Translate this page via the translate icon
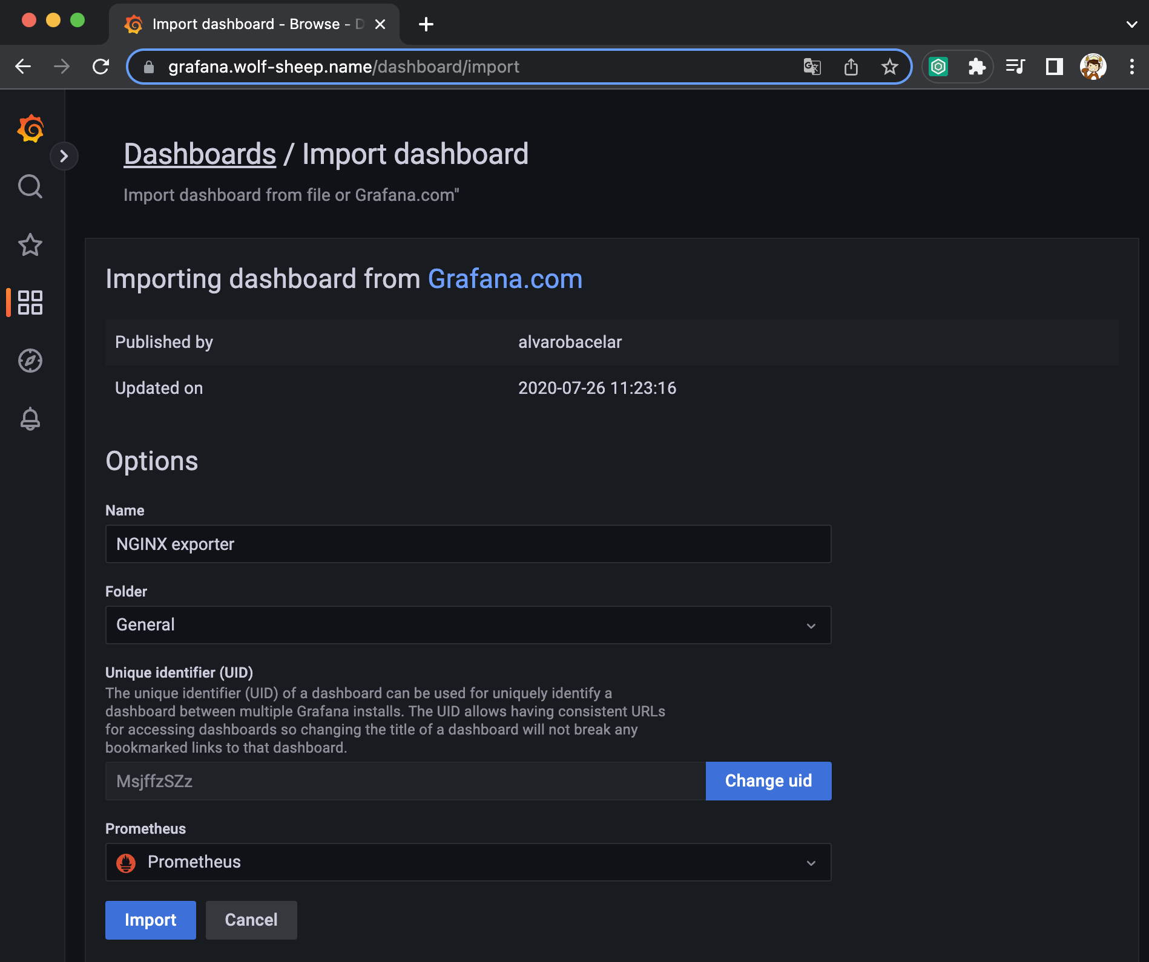 coord(812,67)
